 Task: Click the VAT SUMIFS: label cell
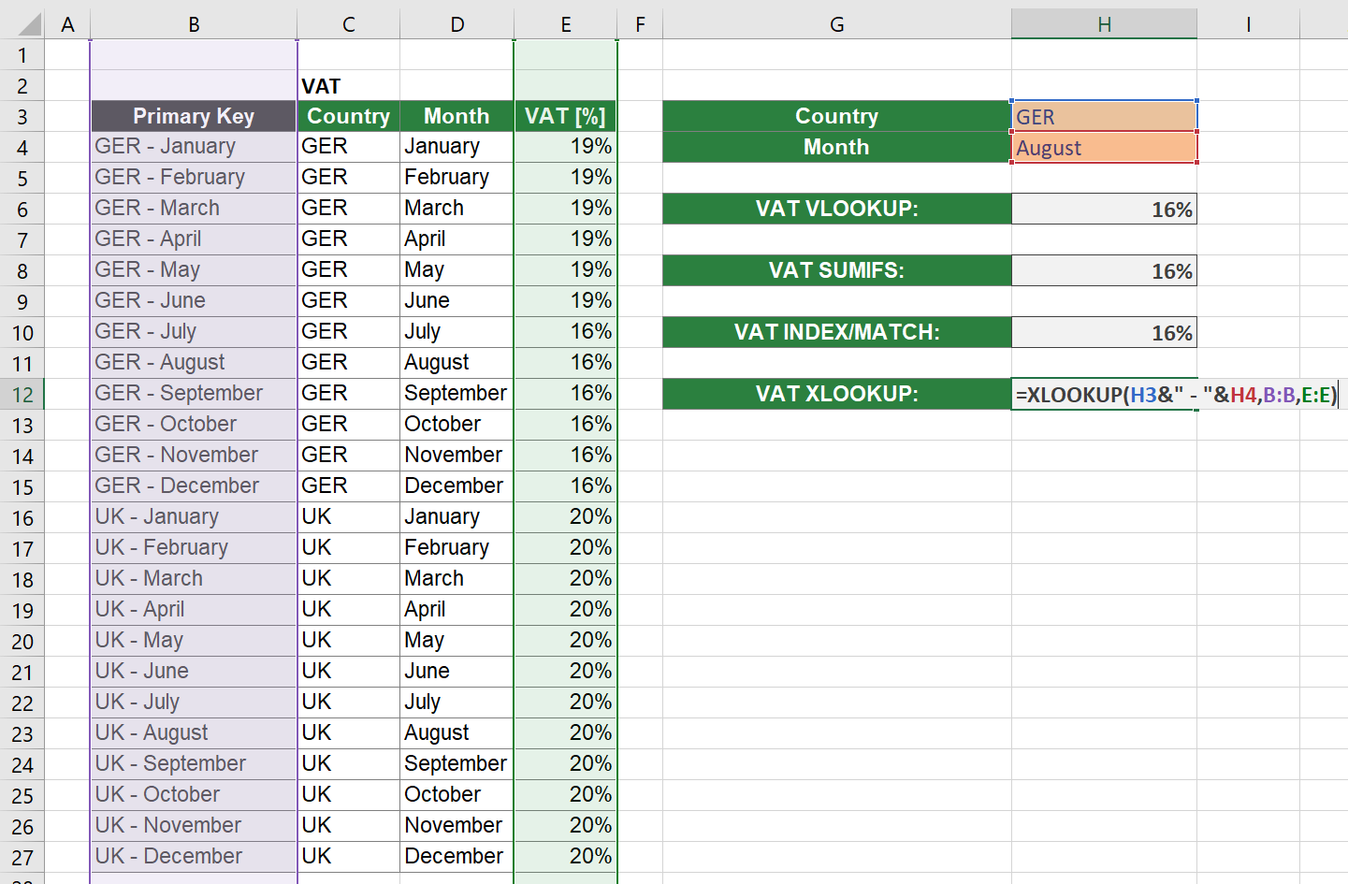[x=836, y=270]
